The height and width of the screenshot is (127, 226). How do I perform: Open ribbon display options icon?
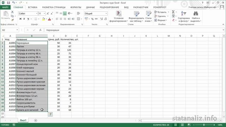click(208, 2)
